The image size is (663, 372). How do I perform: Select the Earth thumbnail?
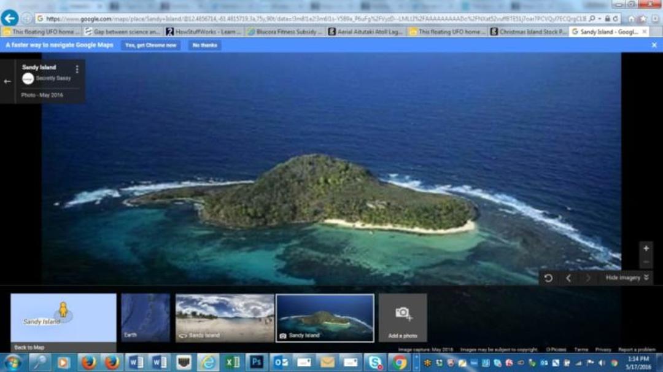[x=145, y=317]
